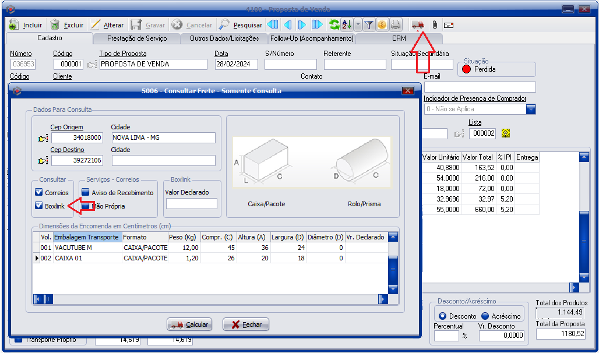This screenshot has width=599, height=353.
Task: Click the freight truck icon in toolbar
Action: pos(417,25)
